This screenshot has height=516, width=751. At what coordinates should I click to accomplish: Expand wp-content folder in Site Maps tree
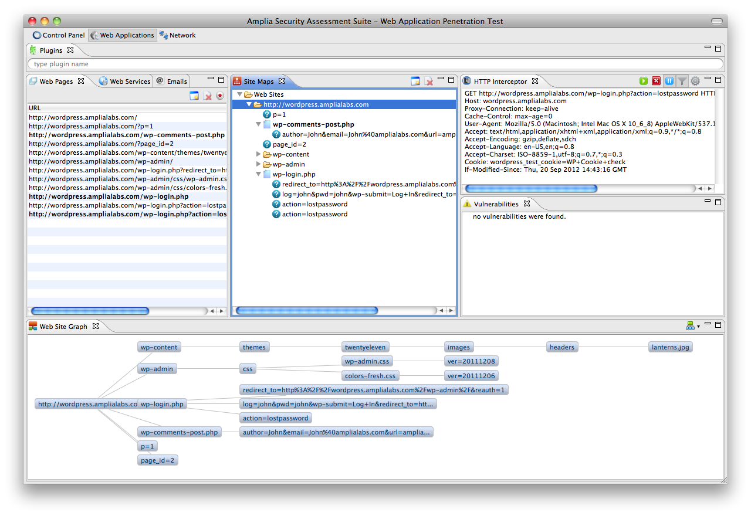click(258, 154)
